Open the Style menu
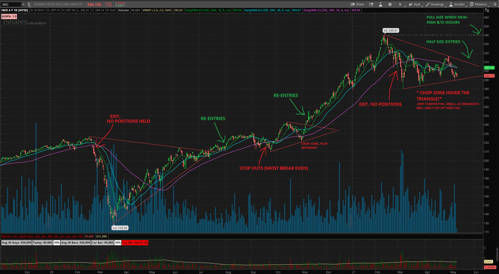The image size is (499, 274). pyautogui.click(x=415, y=4)
